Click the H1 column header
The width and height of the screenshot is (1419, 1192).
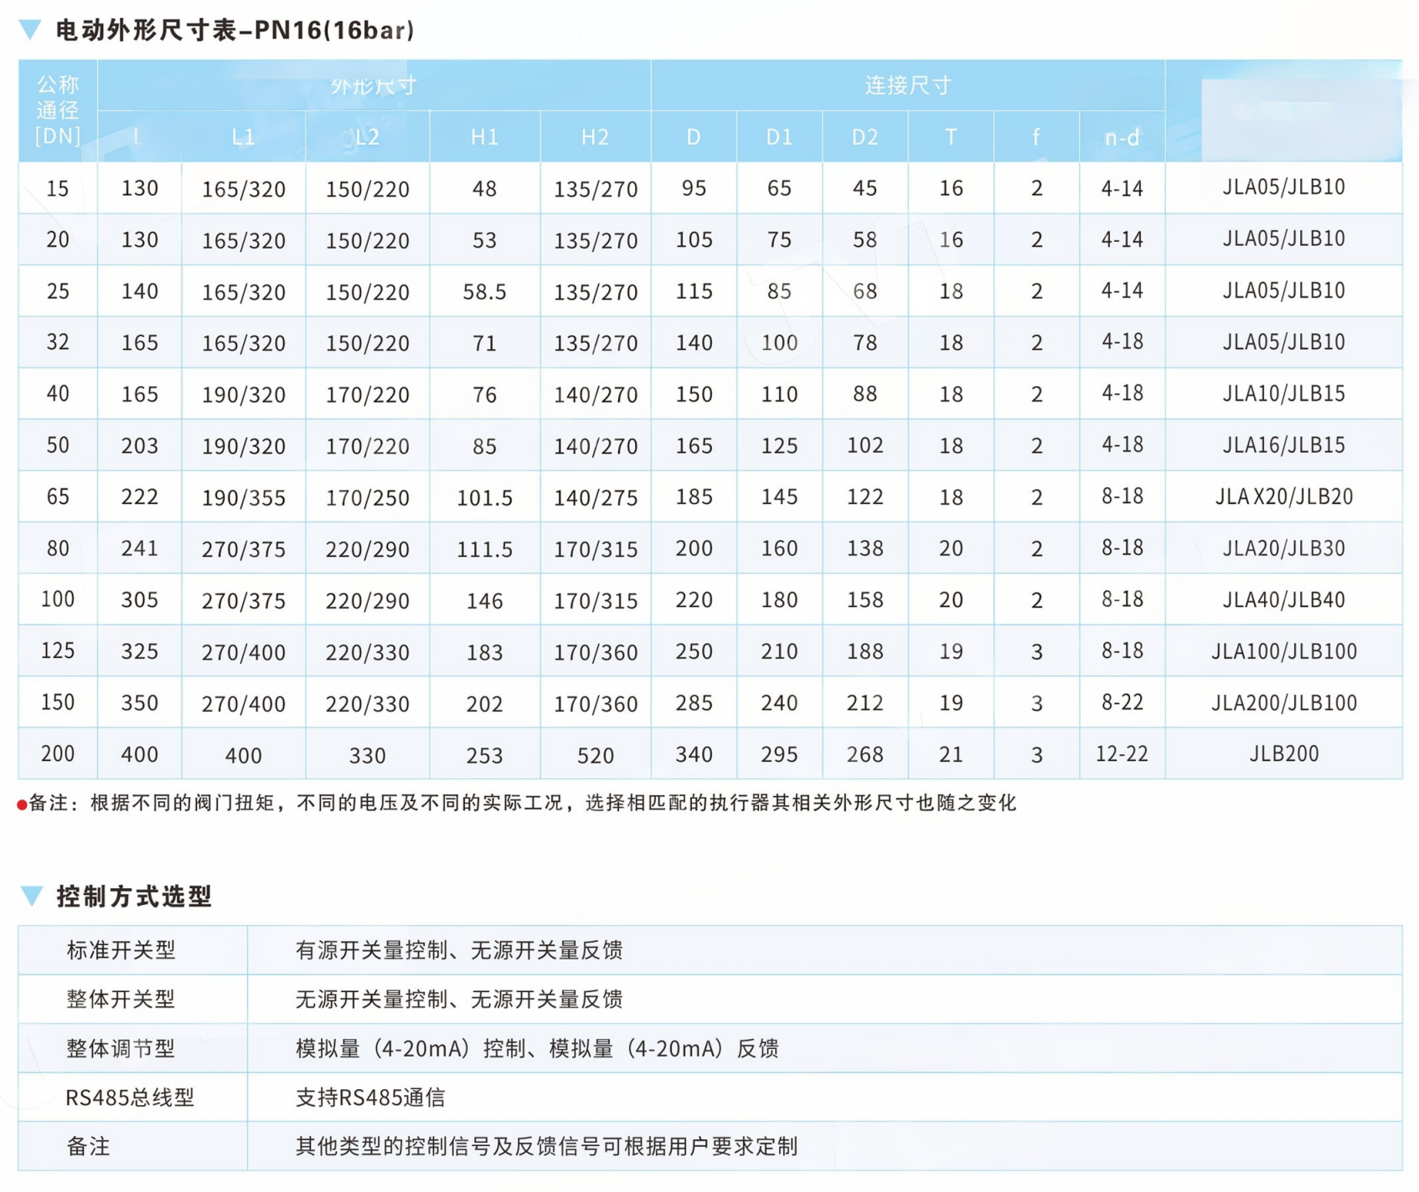pos(483,136)
